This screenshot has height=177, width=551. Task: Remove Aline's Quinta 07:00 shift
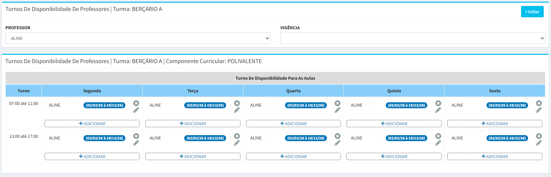[x=438, y=103]
